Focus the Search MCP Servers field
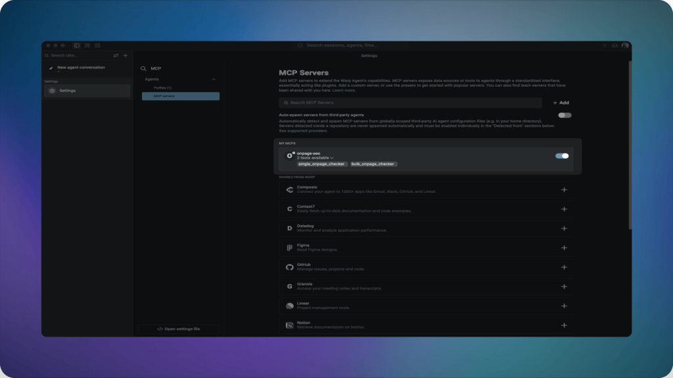Image resolution: width=673 pixels, height=378 pixels. [x=410, y=103]
